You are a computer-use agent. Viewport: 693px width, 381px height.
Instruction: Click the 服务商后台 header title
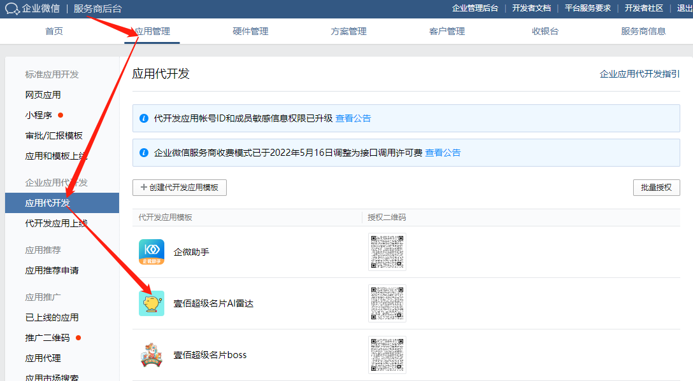click(x=97, y=8)
